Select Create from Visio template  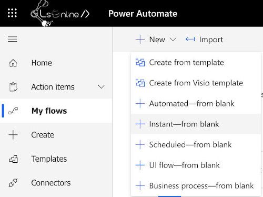coord(196,83)
